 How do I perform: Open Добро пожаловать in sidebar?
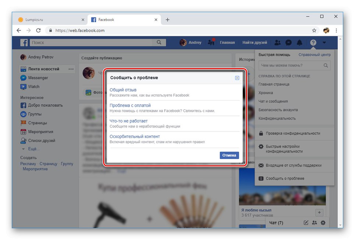(42, 105)
